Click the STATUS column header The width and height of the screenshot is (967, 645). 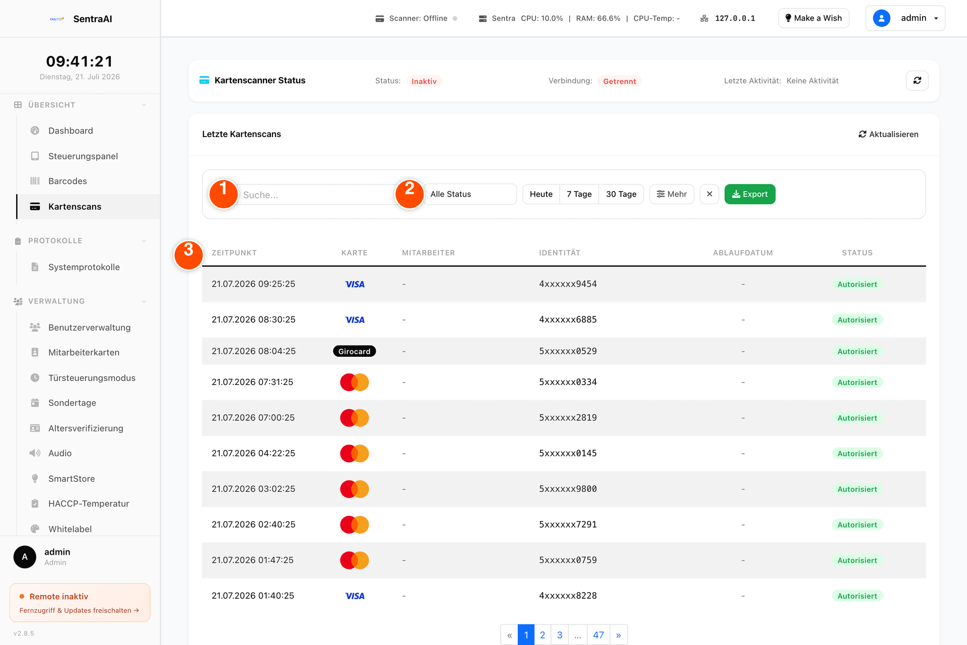(857, 253)
